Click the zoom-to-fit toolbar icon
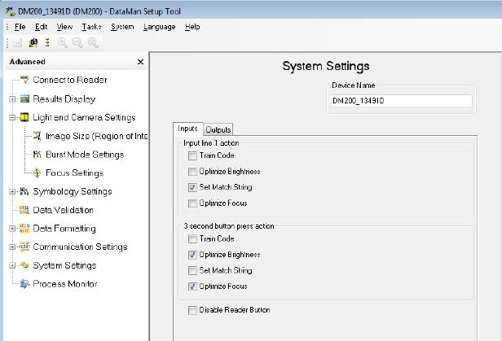The height and width of the screenshot is (341, 502). pyautogui.click(x=93, y=43)
